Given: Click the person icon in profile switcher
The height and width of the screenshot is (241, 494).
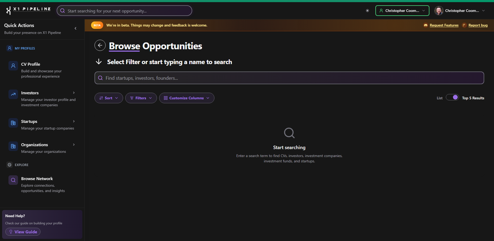Looking at the screenshot, I should (381, 11).
